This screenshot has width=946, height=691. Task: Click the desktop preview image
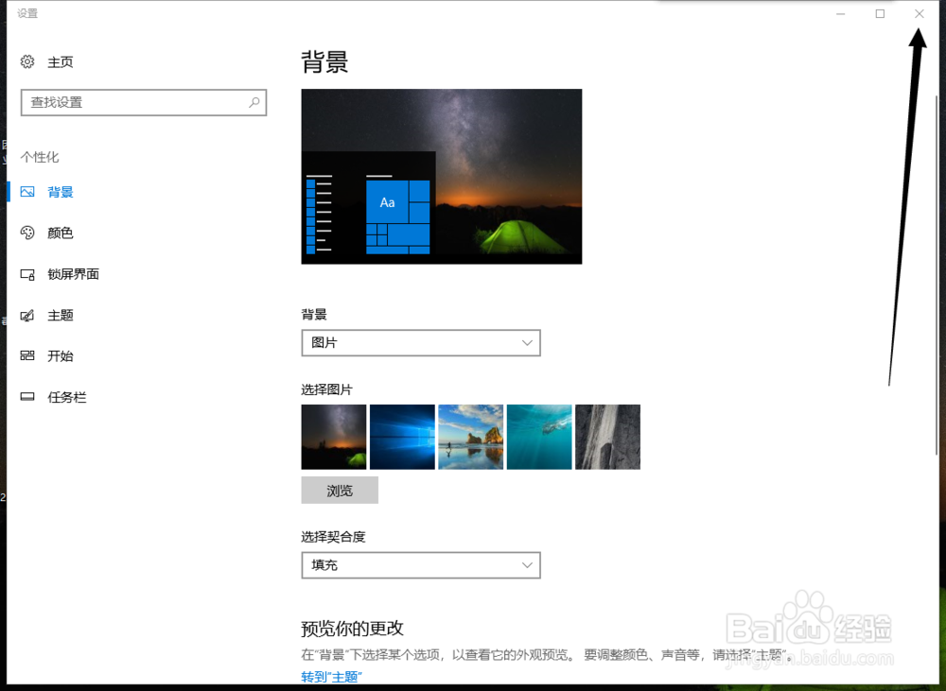(x=441, y=176)
